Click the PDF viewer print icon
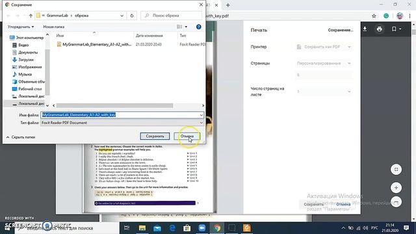This screenshot has width=416, height=234. coord(380,29)
